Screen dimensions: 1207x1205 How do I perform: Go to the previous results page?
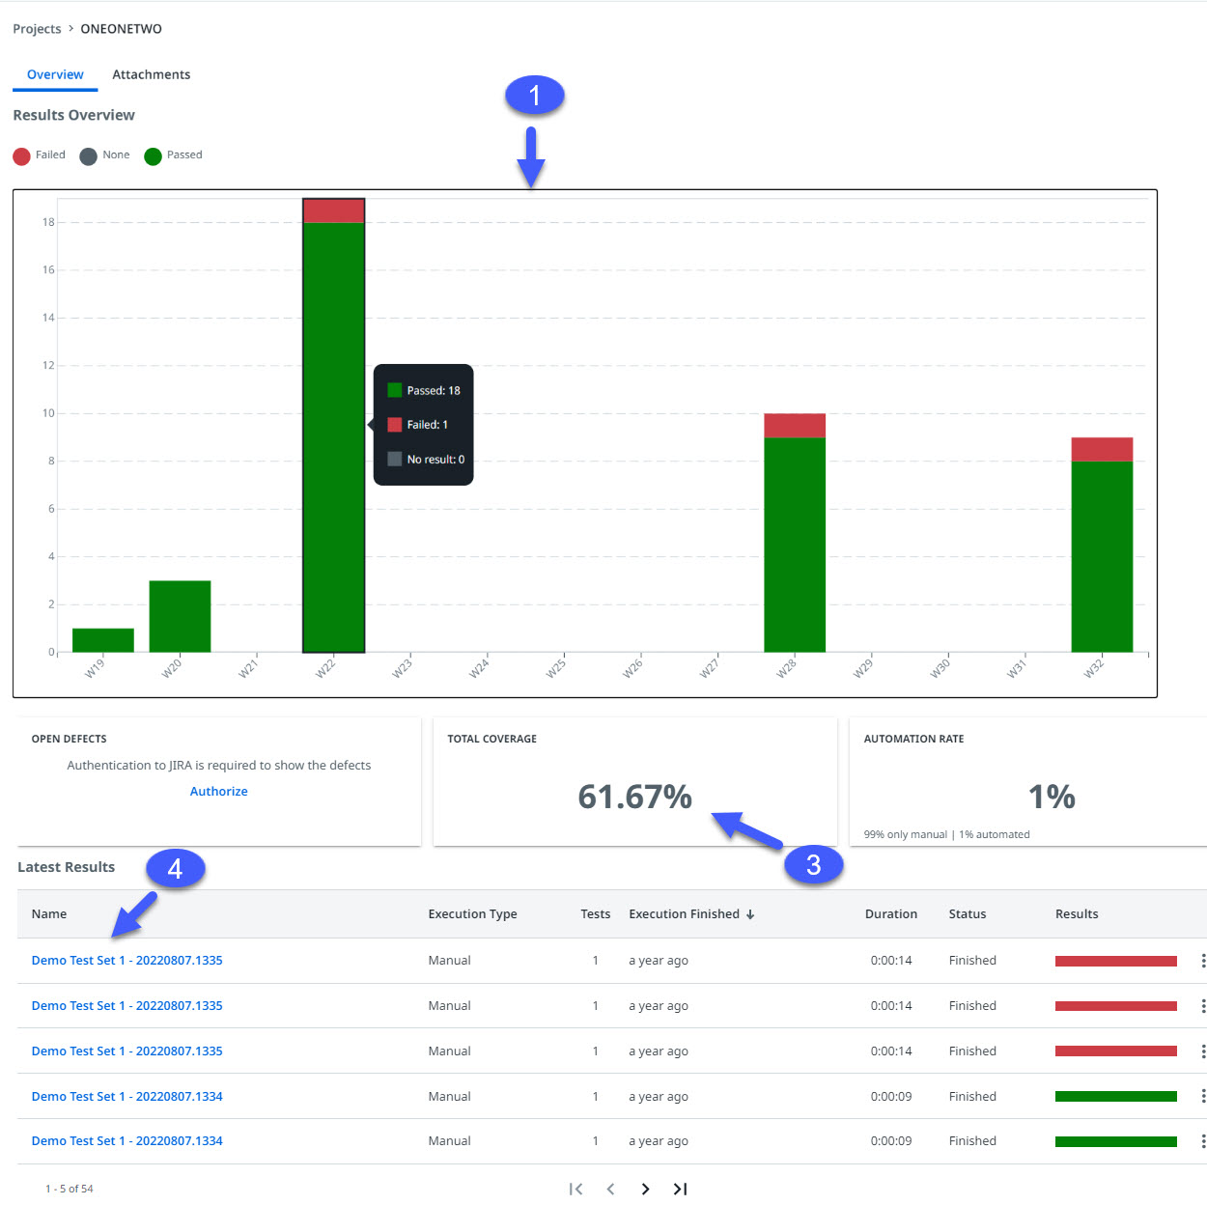[610, 1189]
